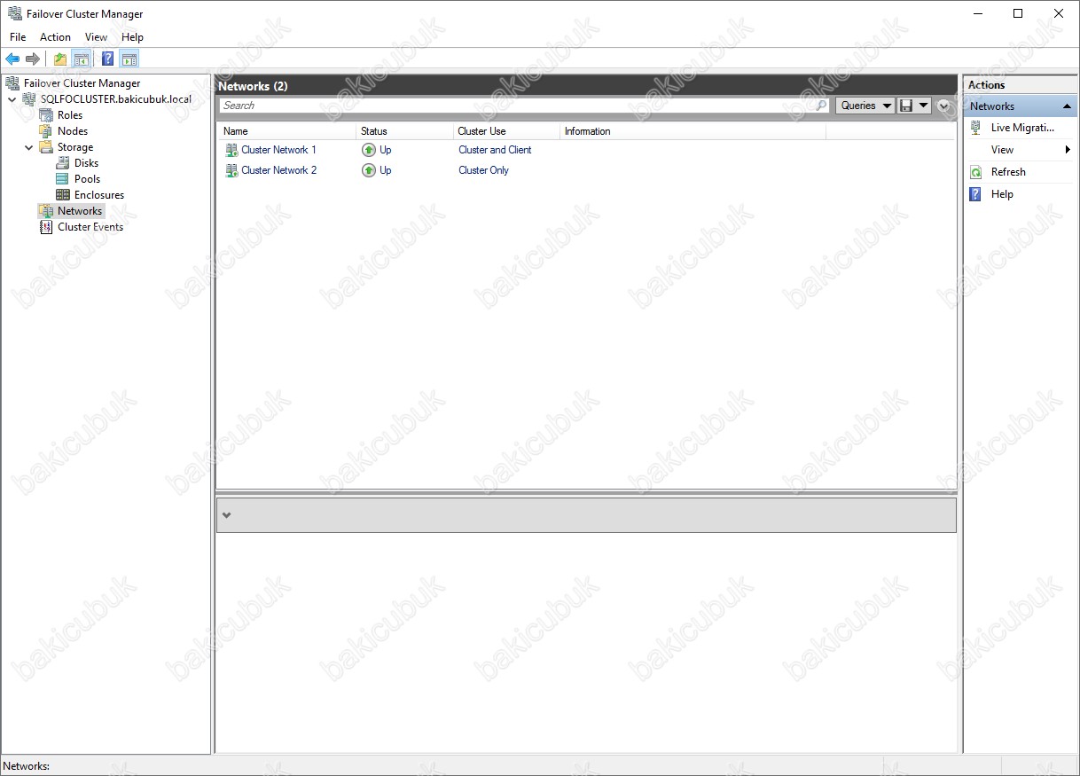
Task: Click the Refresh icon in Actions pane
Action: click(976, 172)
